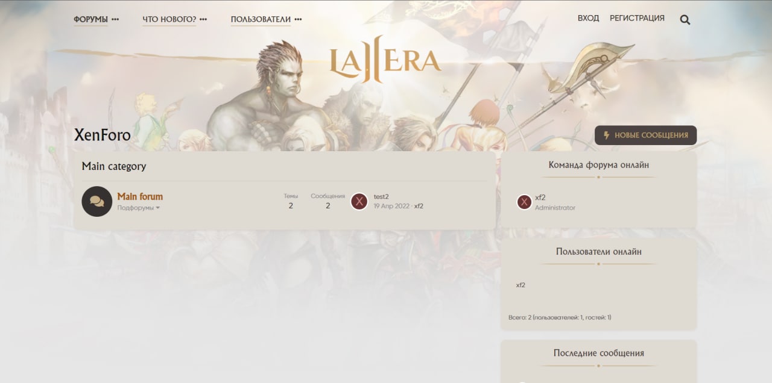Screen dimensions: 772x383
Task: Click the Команда форума онлайн heading
Action: [x=599, y=164]
